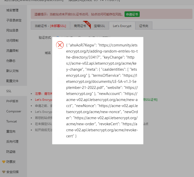Click the red Let's Encrypt notice line
This screenshot has height=177, width=194.
point(43,100)
